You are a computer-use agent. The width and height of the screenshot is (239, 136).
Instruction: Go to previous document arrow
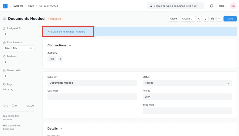click(199, 19)
